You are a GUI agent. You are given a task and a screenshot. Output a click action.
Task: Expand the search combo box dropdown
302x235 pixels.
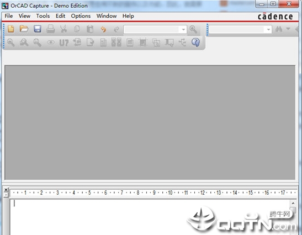click(x=268, y=29)
